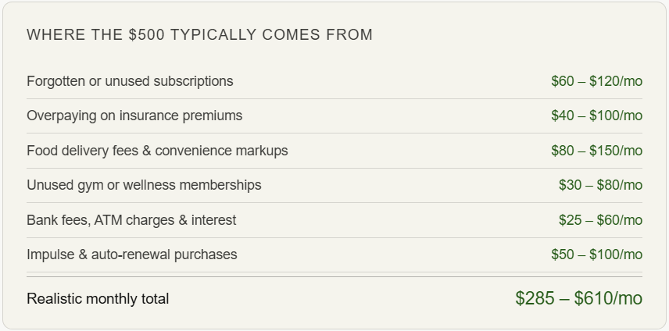The height and width of the screenshot is (331, 669).
Task: Click the $40 – $100/mo insurance amount
Action: point(596,116)
